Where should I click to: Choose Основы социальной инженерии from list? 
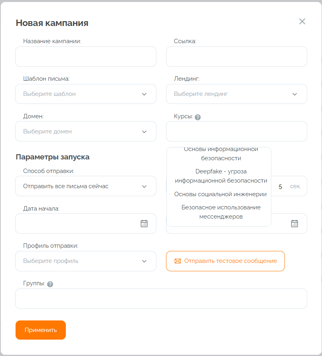[221, 194]
